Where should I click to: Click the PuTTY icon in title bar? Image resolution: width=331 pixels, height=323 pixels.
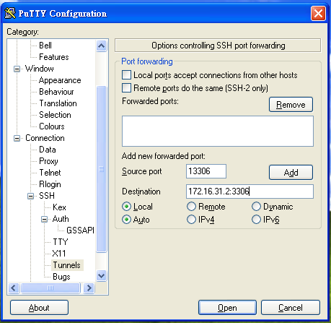[10, 13]
